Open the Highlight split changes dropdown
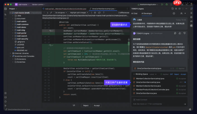This screenshot has height=114, width=197. click(x=79, y=13)
